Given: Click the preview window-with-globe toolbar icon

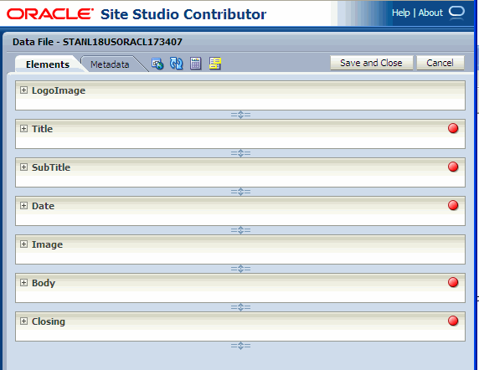Looking at the screenshot, I should (157, 64).
